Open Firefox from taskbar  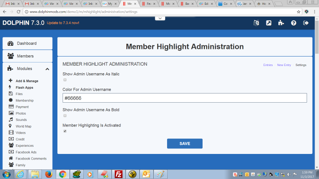pyautogui.click(x=49, y=174)
